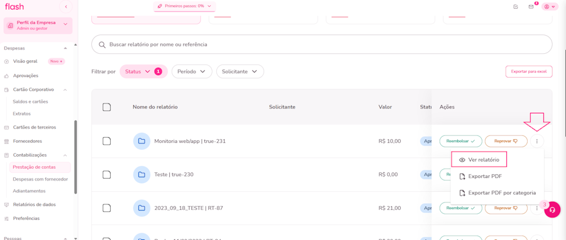Click the Teste | true-230 folder icon

tap(141, 174)
